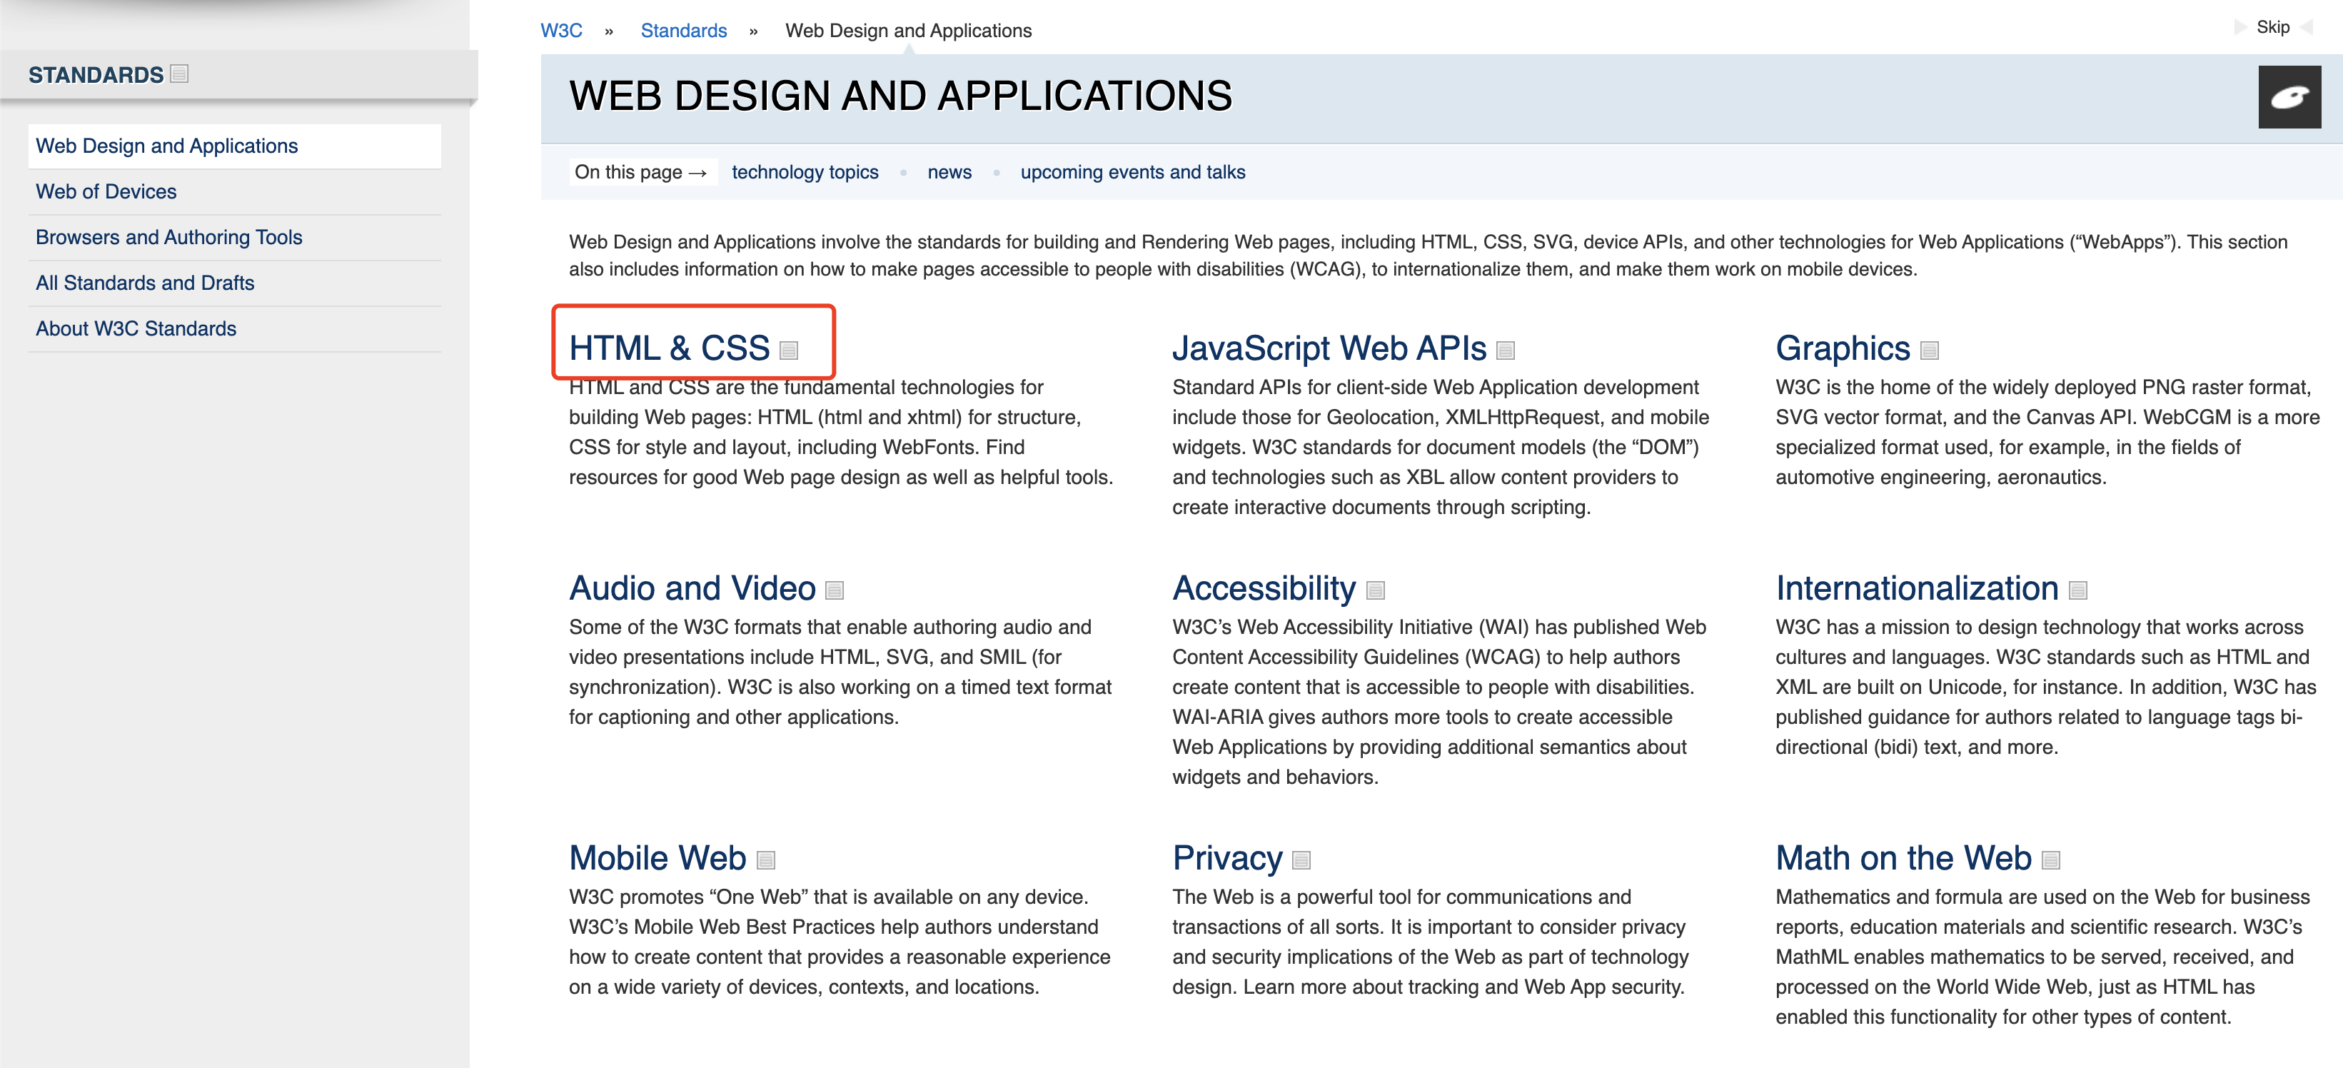2343x1068 pixels.
Task: Go to upcoming events and talks
Action: pyautogui.click(x=1132, y=172)
